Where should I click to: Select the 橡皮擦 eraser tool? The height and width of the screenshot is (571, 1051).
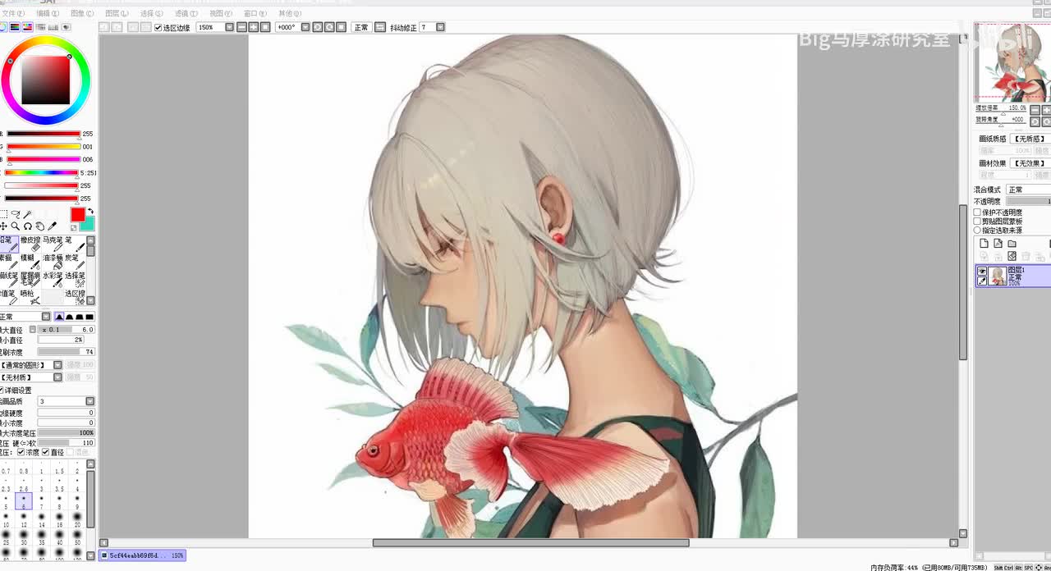[30, 244]
